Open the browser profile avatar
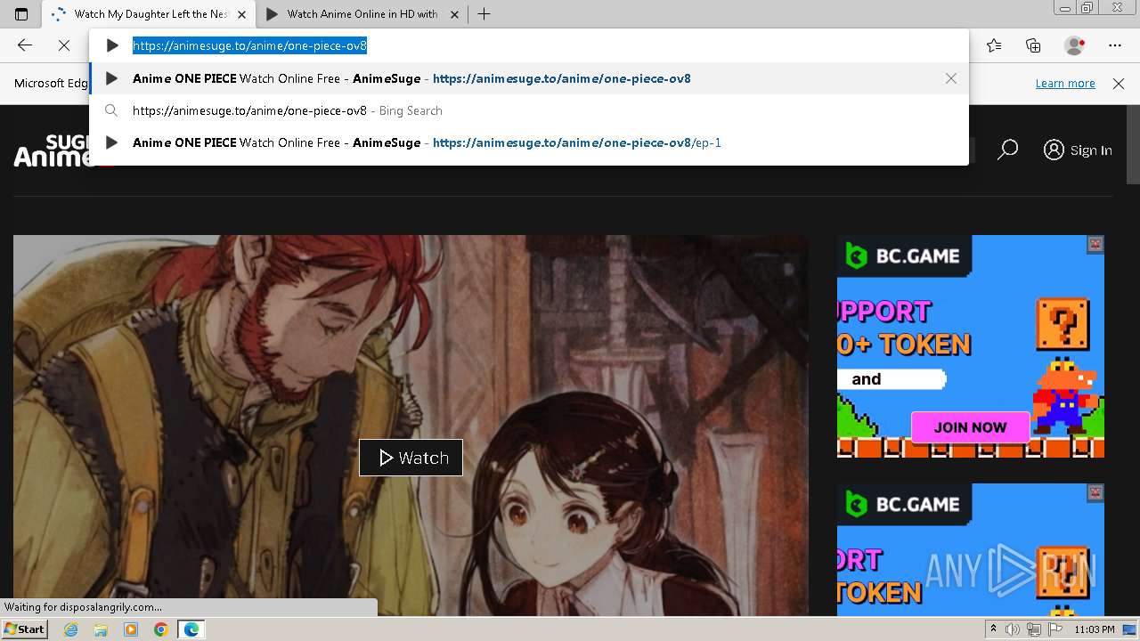Screen dimensions: 1140x641 (x=1074, y=45)
